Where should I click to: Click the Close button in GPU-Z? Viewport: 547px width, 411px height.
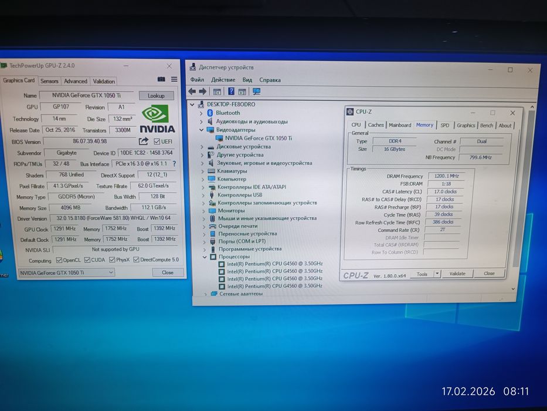pos(168,272)
